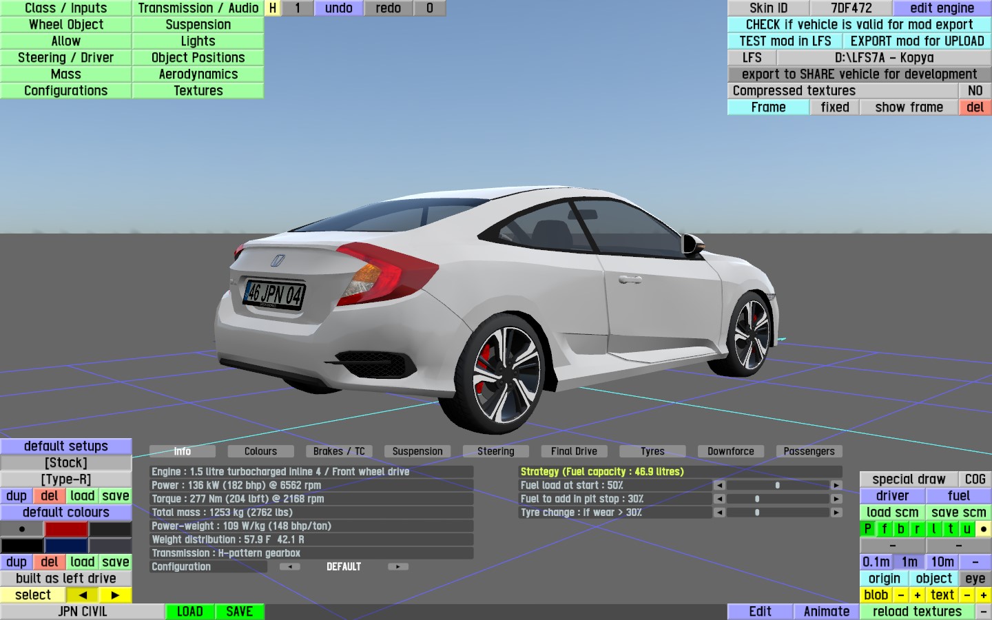992x620 pixels.
Task: Select the 10m grid scale
Action: coord(942,562)
